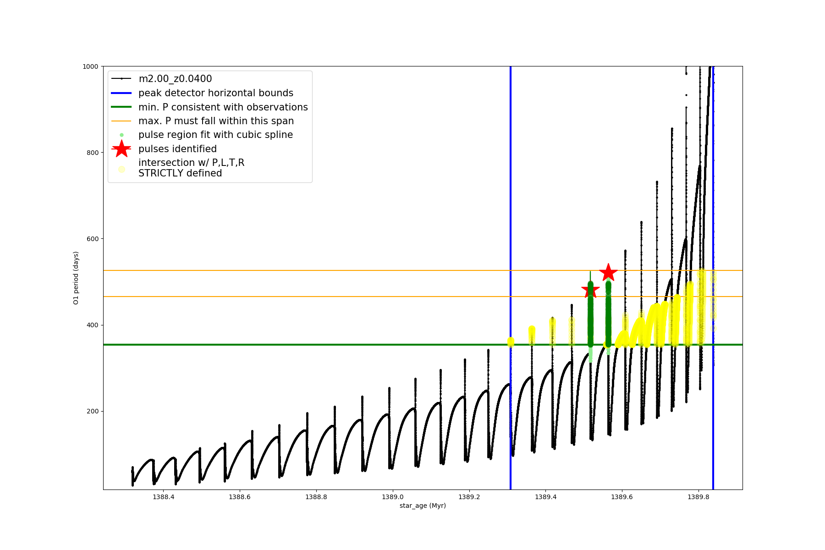The width and height of the screenshot is (825, 550).
Task: Click the 600 tick label on y-axis
Action: coord(93,239)
